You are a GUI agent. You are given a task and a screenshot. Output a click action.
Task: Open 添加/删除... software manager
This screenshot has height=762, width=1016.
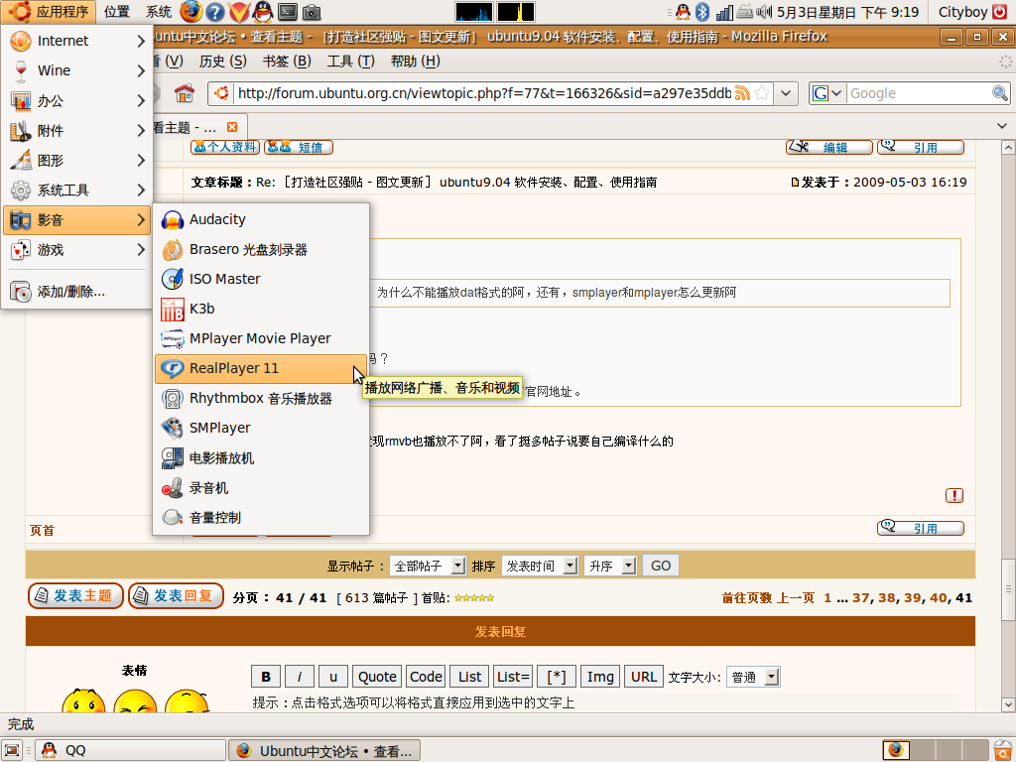click(77, 292)
